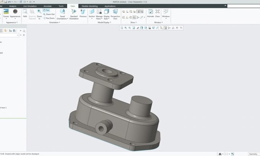Screen dimensions: 260x156
Task: Toggle axis tag display in Show group
Action: [x=127, y=18]
